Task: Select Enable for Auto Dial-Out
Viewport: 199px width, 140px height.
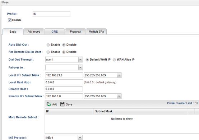Action: tap(48, 45)
